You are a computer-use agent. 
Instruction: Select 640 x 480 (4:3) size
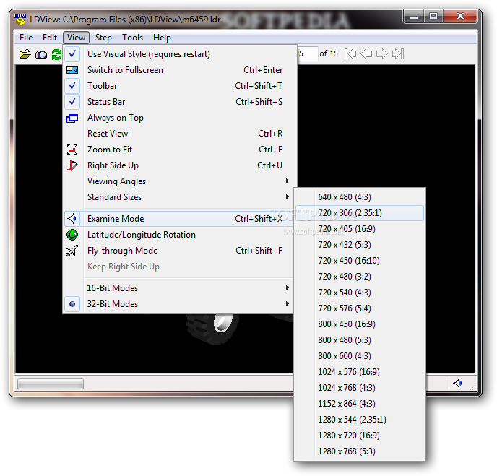point(360,197)
